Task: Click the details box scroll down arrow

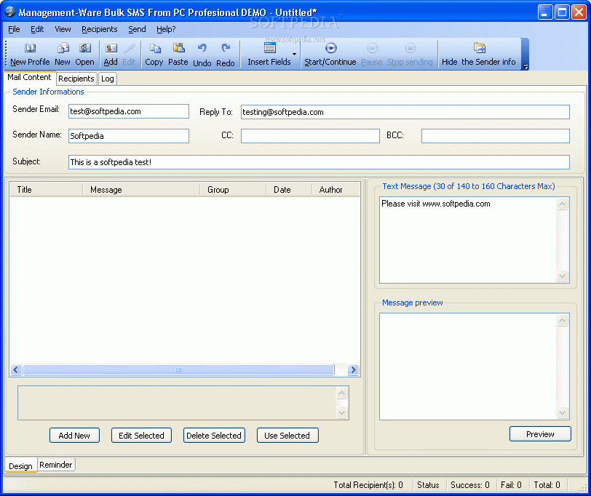Action: (341, 412)
